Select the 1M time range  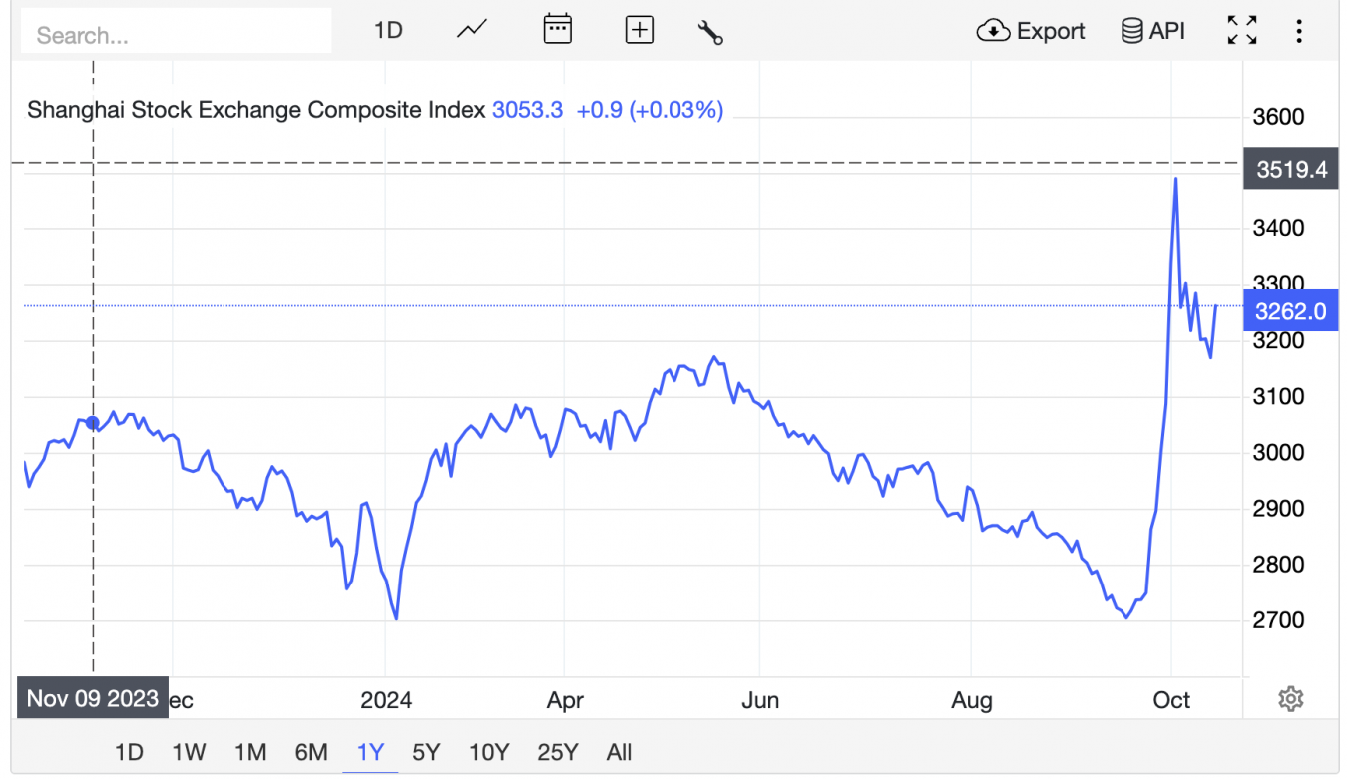tap(250, 752)
